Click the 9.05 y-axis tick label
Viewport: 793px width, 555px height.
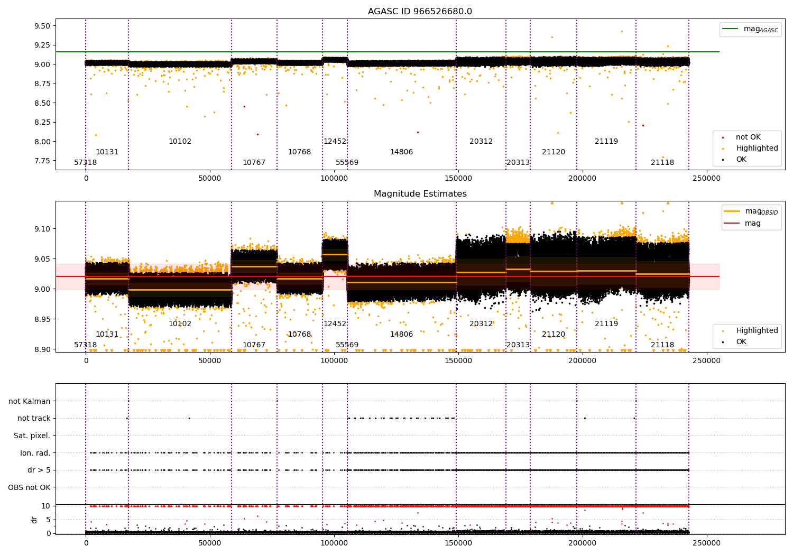(42, 259)
